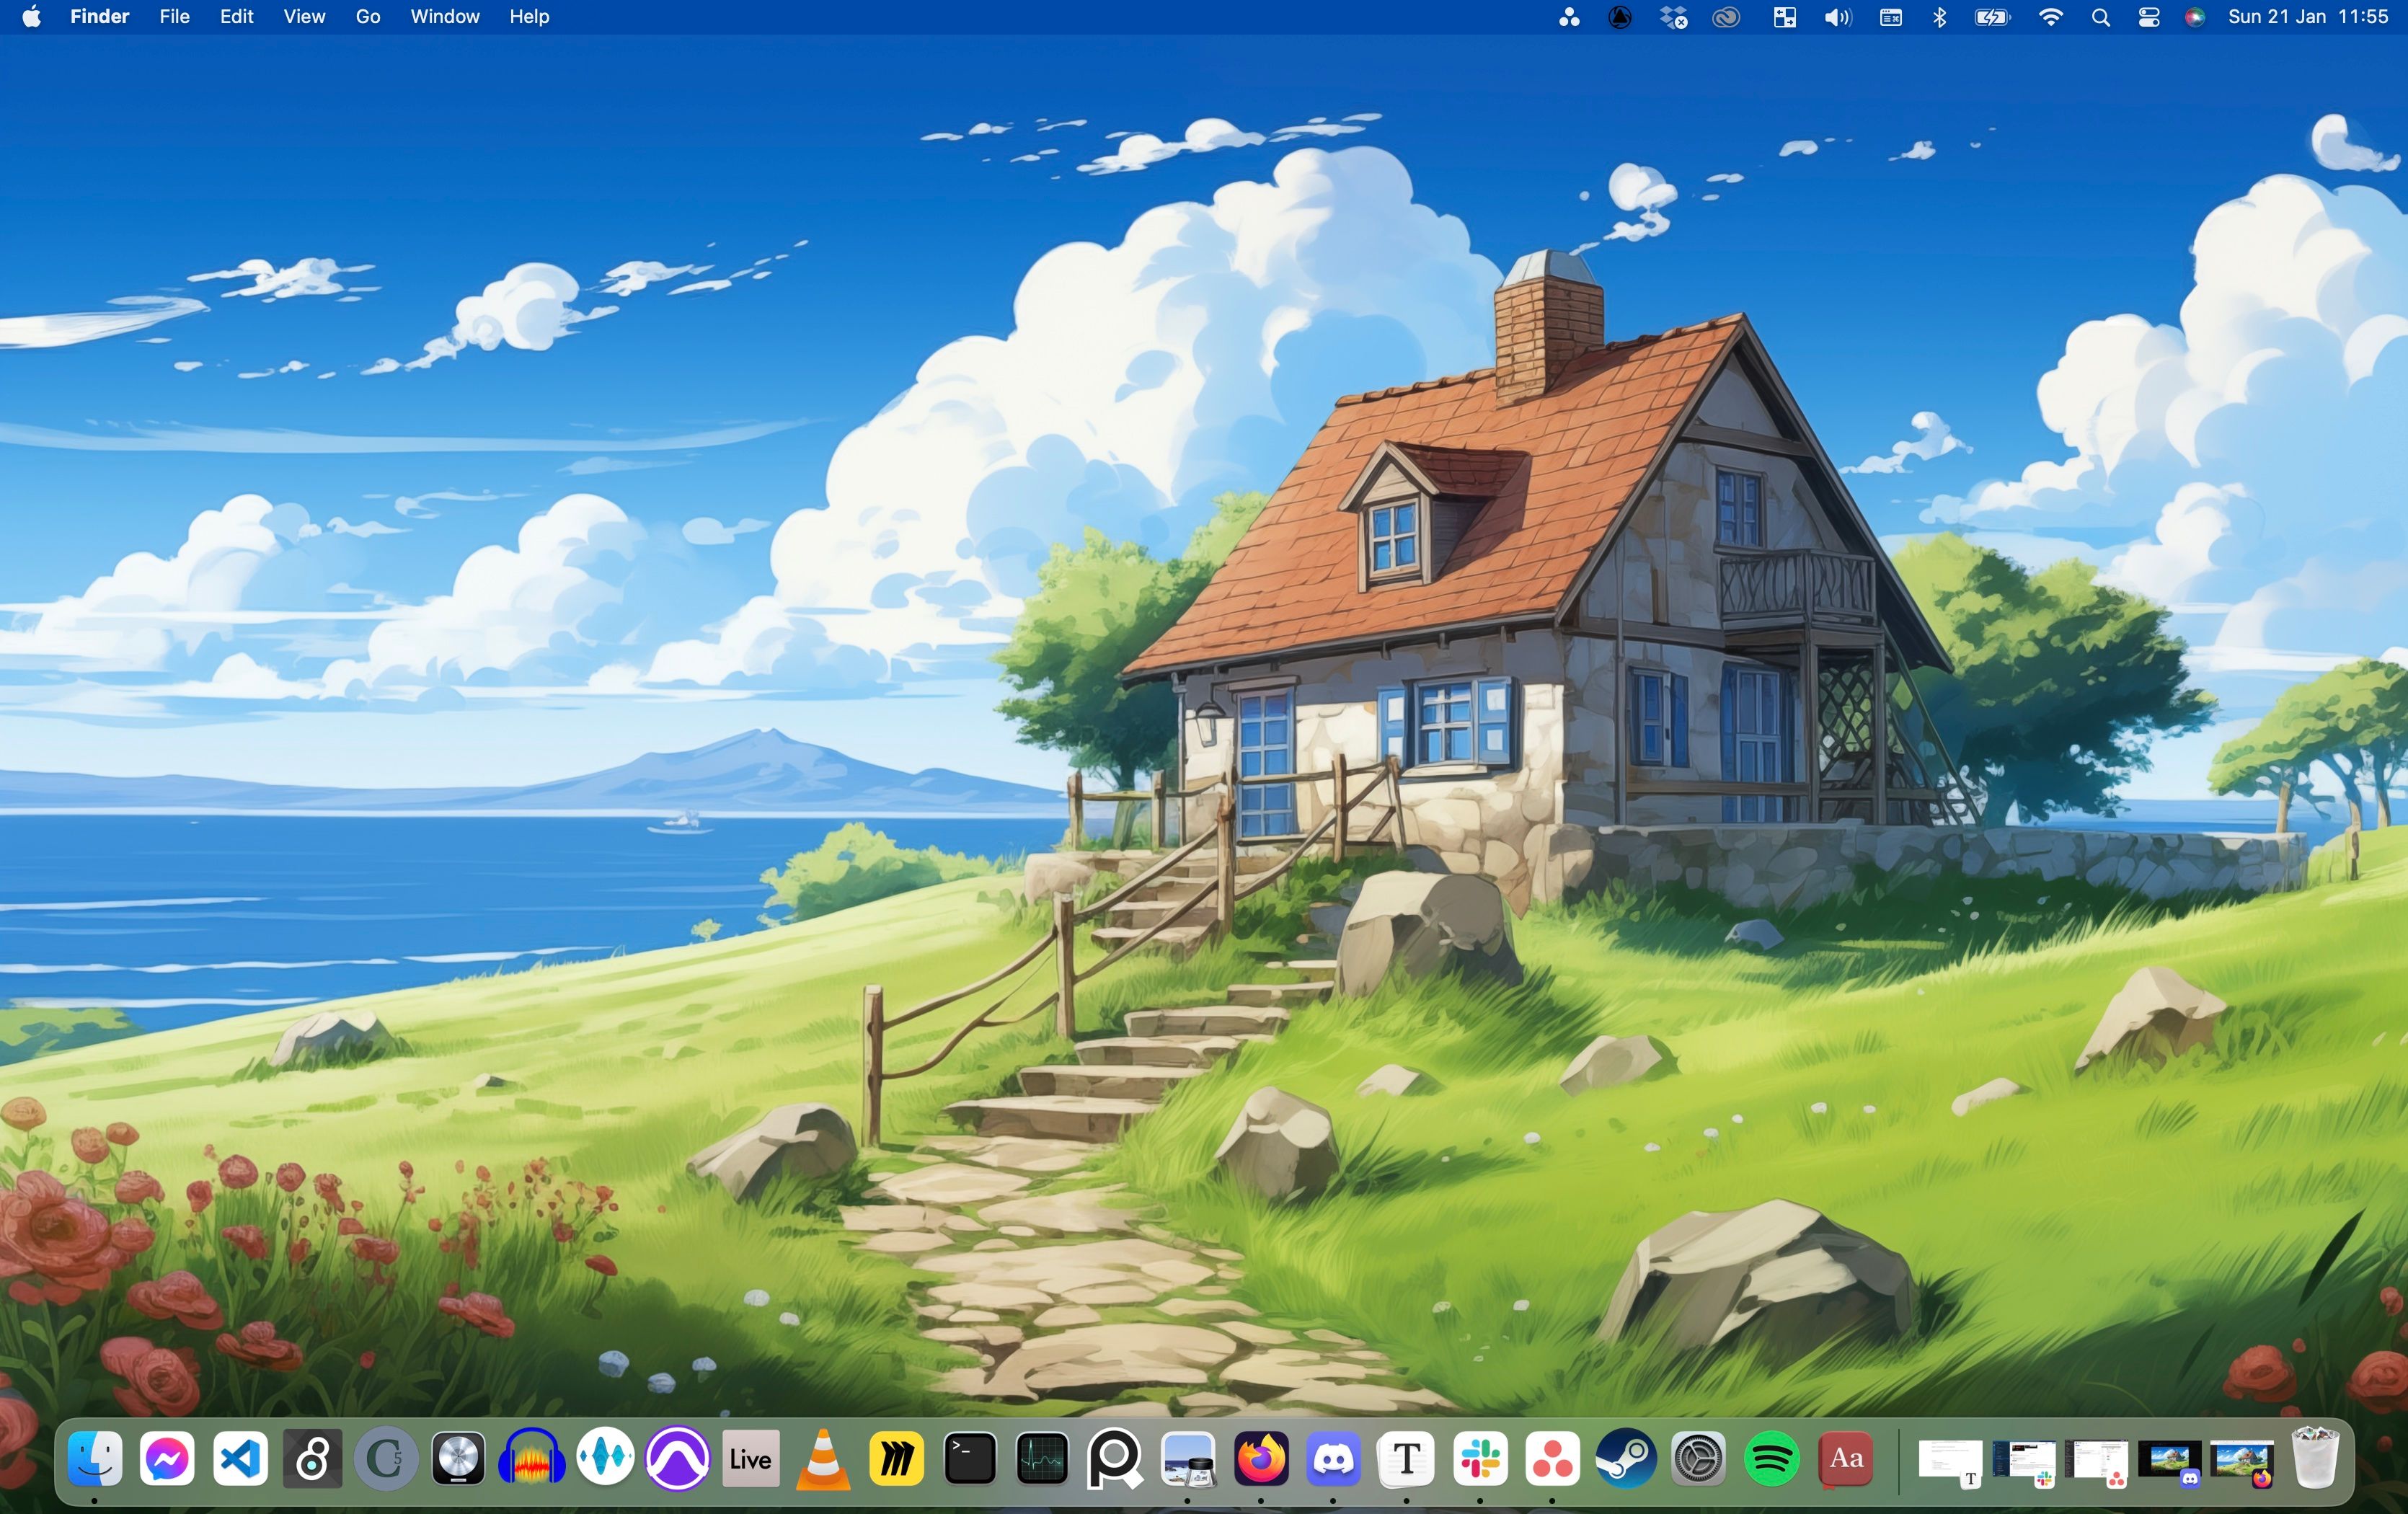
Task: Open the Apple menu
Action: [x=30, y=16]
